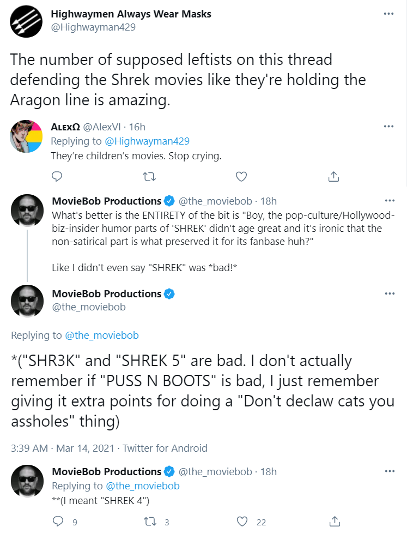This screenshot has height=533, width=407.
Task: Share AlexΩ's tweet using share icon
Action: pos(333,176)
